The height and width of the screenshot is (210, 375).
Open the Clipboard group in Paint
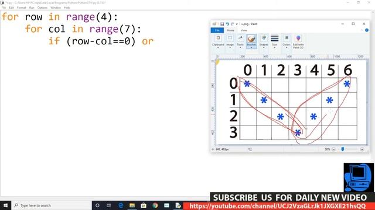(x=218, y=41)
